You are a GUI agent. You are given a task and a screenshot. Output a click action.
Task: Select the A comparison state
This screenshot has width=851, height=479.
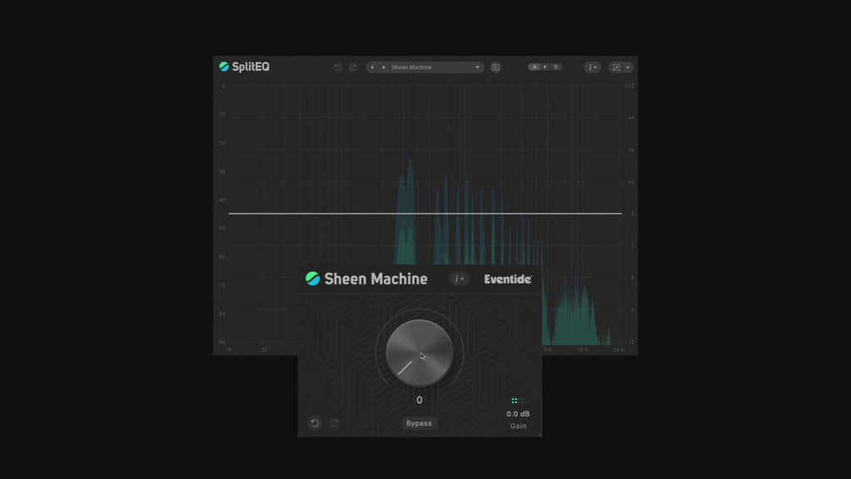tap(534, 67)
